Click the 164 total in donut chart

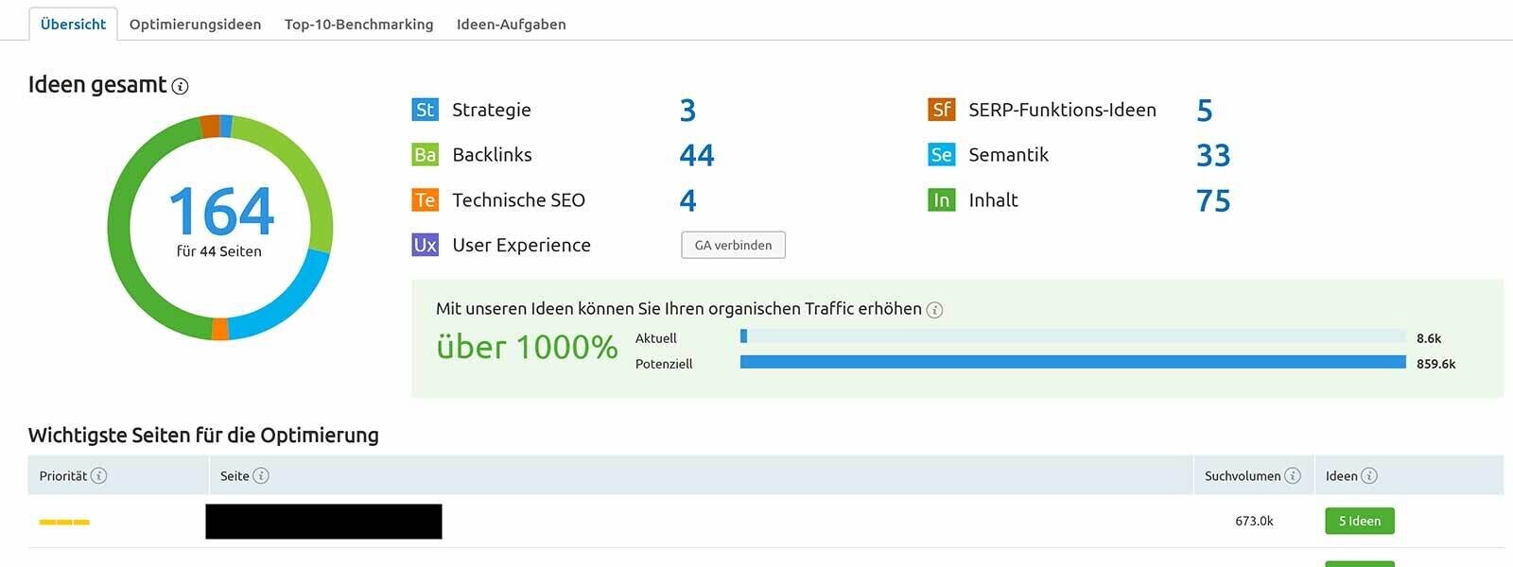pyautogui.click(x=220, y=212)
